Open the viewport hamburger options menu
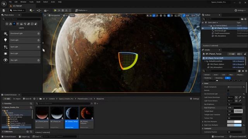The width and height of the screenshot is (248, 139). [45, 15]
